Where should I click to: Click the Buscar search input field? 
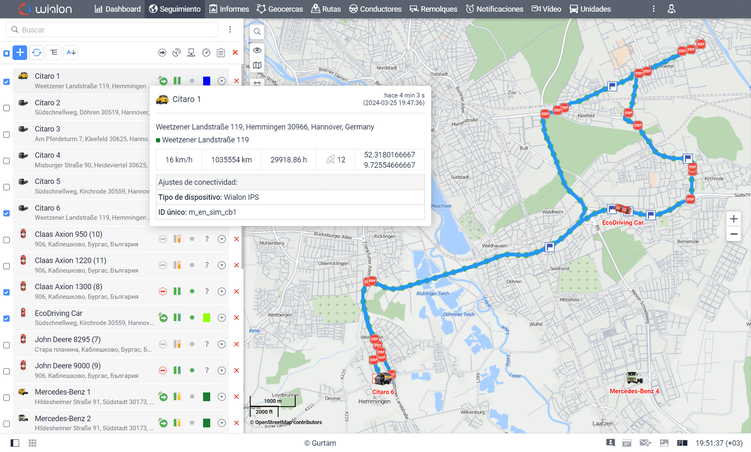(x=112, y=30)
